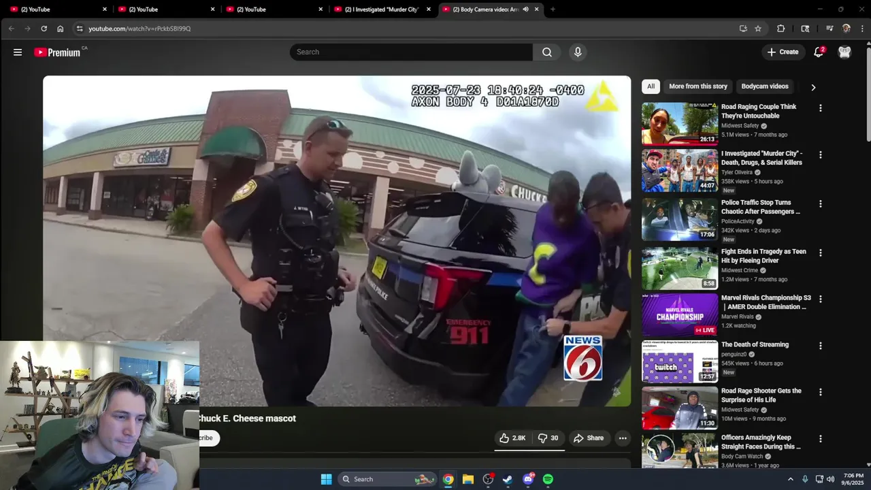Open Chrome extensions puzzle icon
The image size is (871, 490).
click(x=780, y=29)
